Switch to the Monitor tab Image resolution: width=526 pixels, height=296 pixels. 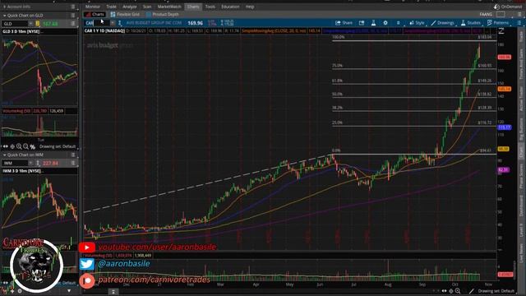(93, 7)
